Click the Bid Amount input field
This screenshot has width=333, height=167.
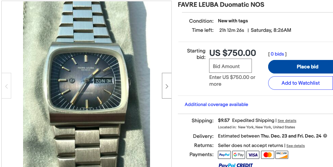coord(230,66)
